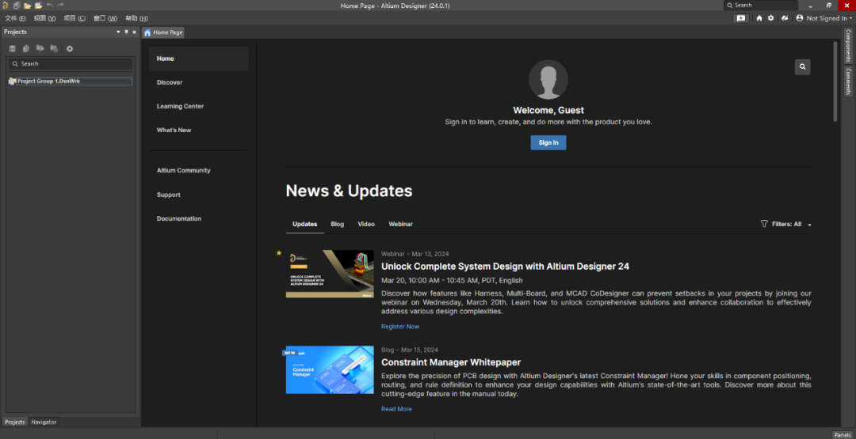Select Project Group 1.DsnWrk in tree
Screen dimensions: 856x439
48,81
